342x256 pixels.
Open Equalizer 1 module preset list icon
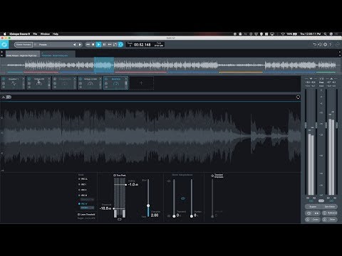(x=4, y=87)
